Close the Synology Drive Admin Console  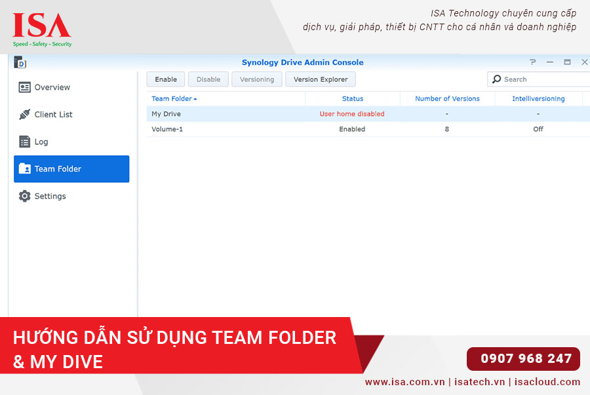coord(584,62)
